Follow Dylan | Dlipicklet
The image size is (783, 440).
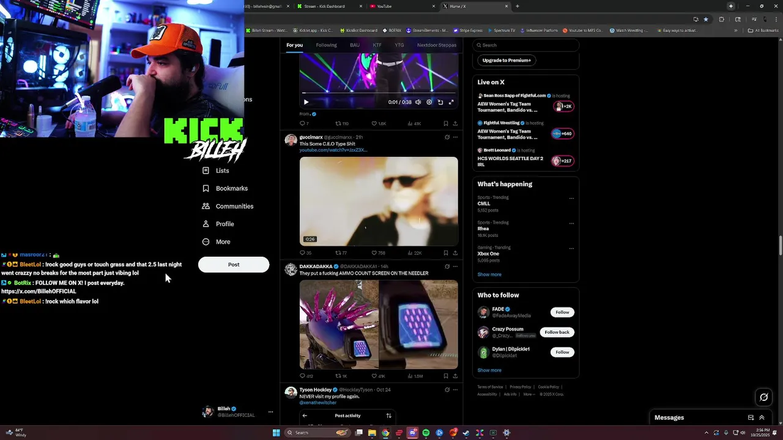(x=562, y=352)
